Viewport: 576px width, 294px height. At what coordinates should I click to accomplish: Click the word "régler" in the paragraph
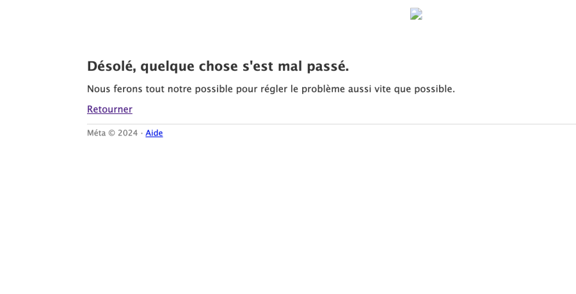click(x=274, y=89)
